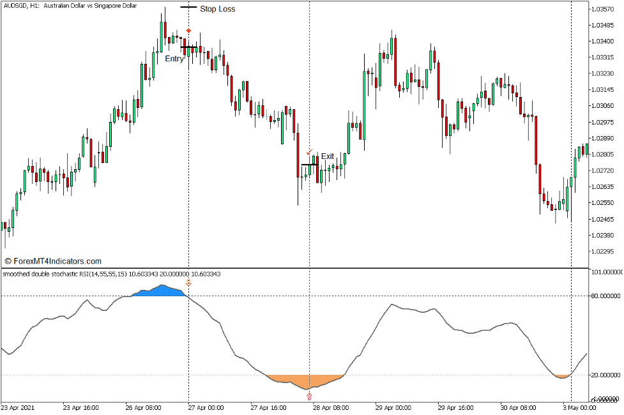Click the 80.000000 level on the indicator scale
The height and width of the screenshot is (415, 624).
point(606,296)
